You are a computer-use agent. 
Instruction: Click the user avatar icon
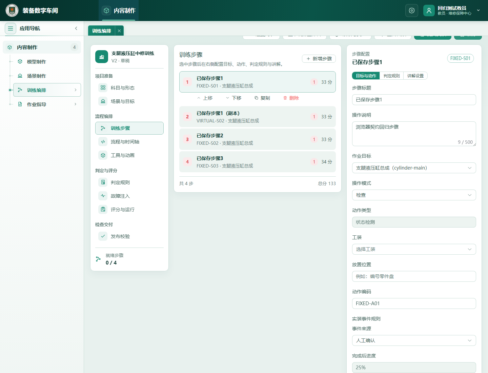click(429, 11)
